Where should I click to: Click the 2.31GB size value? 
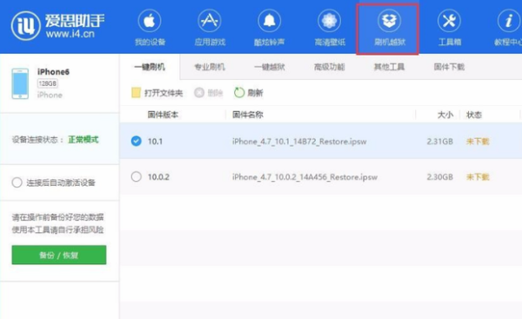[439, 142]
